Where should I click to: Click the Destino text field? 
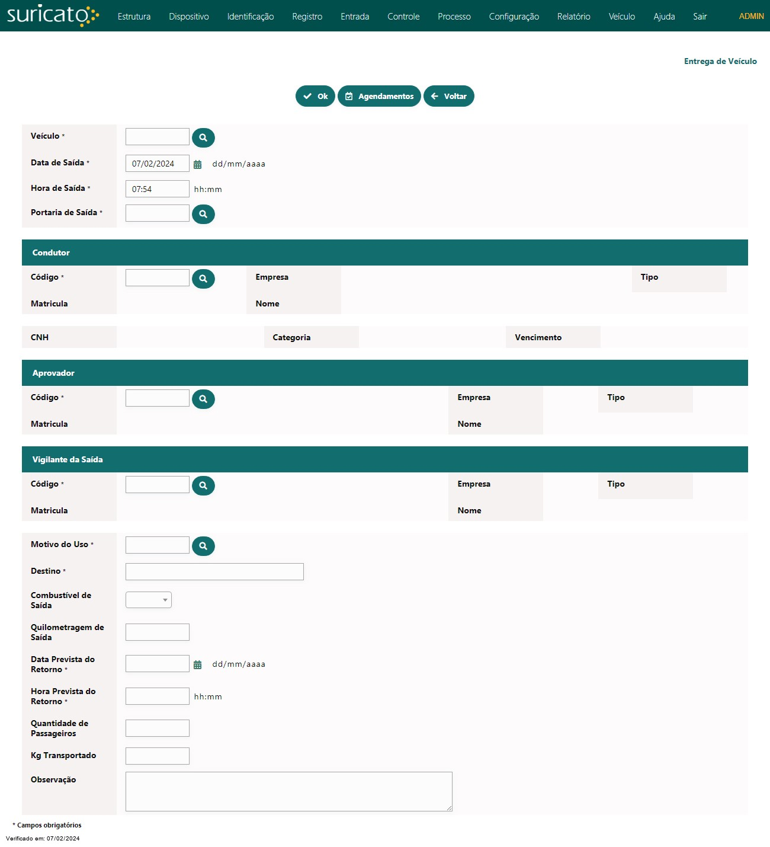(214, 571)
